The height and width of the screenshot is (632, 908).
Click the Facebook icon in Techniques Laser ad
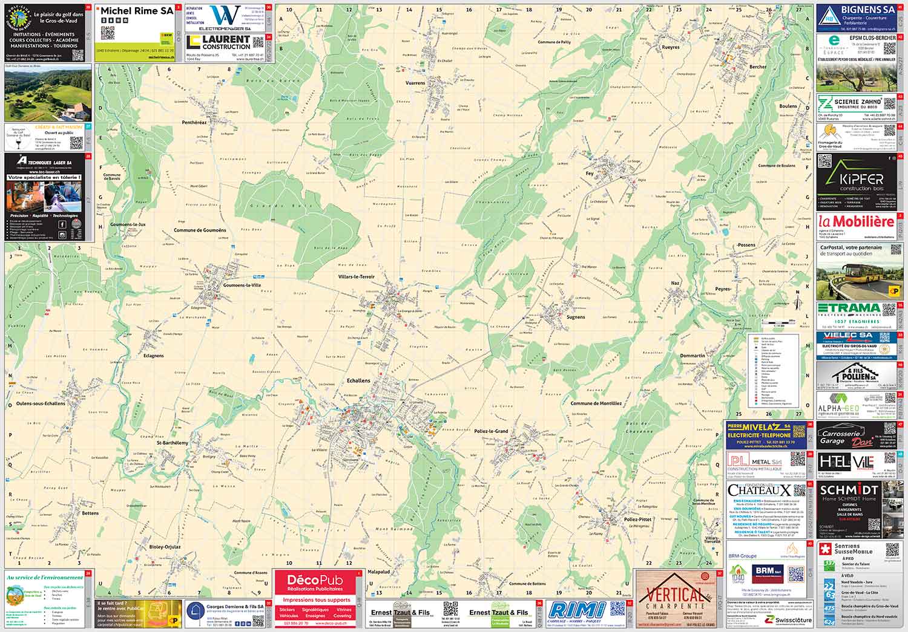tap(62, 224)
